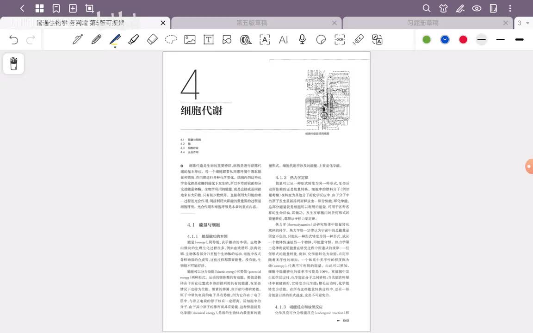533x333 pixels.
Task: Redo the last action
Action: point(31,40)
